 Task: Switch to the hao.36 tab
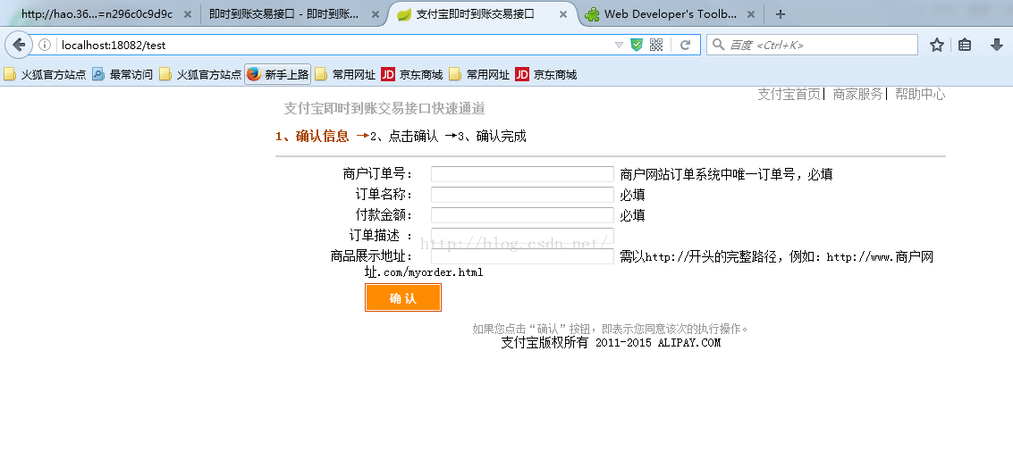pos(97,14)
